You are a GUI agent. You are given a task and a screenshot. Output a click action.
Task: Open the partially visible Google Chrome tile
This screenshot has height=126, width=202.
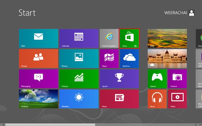coord(199,38)
